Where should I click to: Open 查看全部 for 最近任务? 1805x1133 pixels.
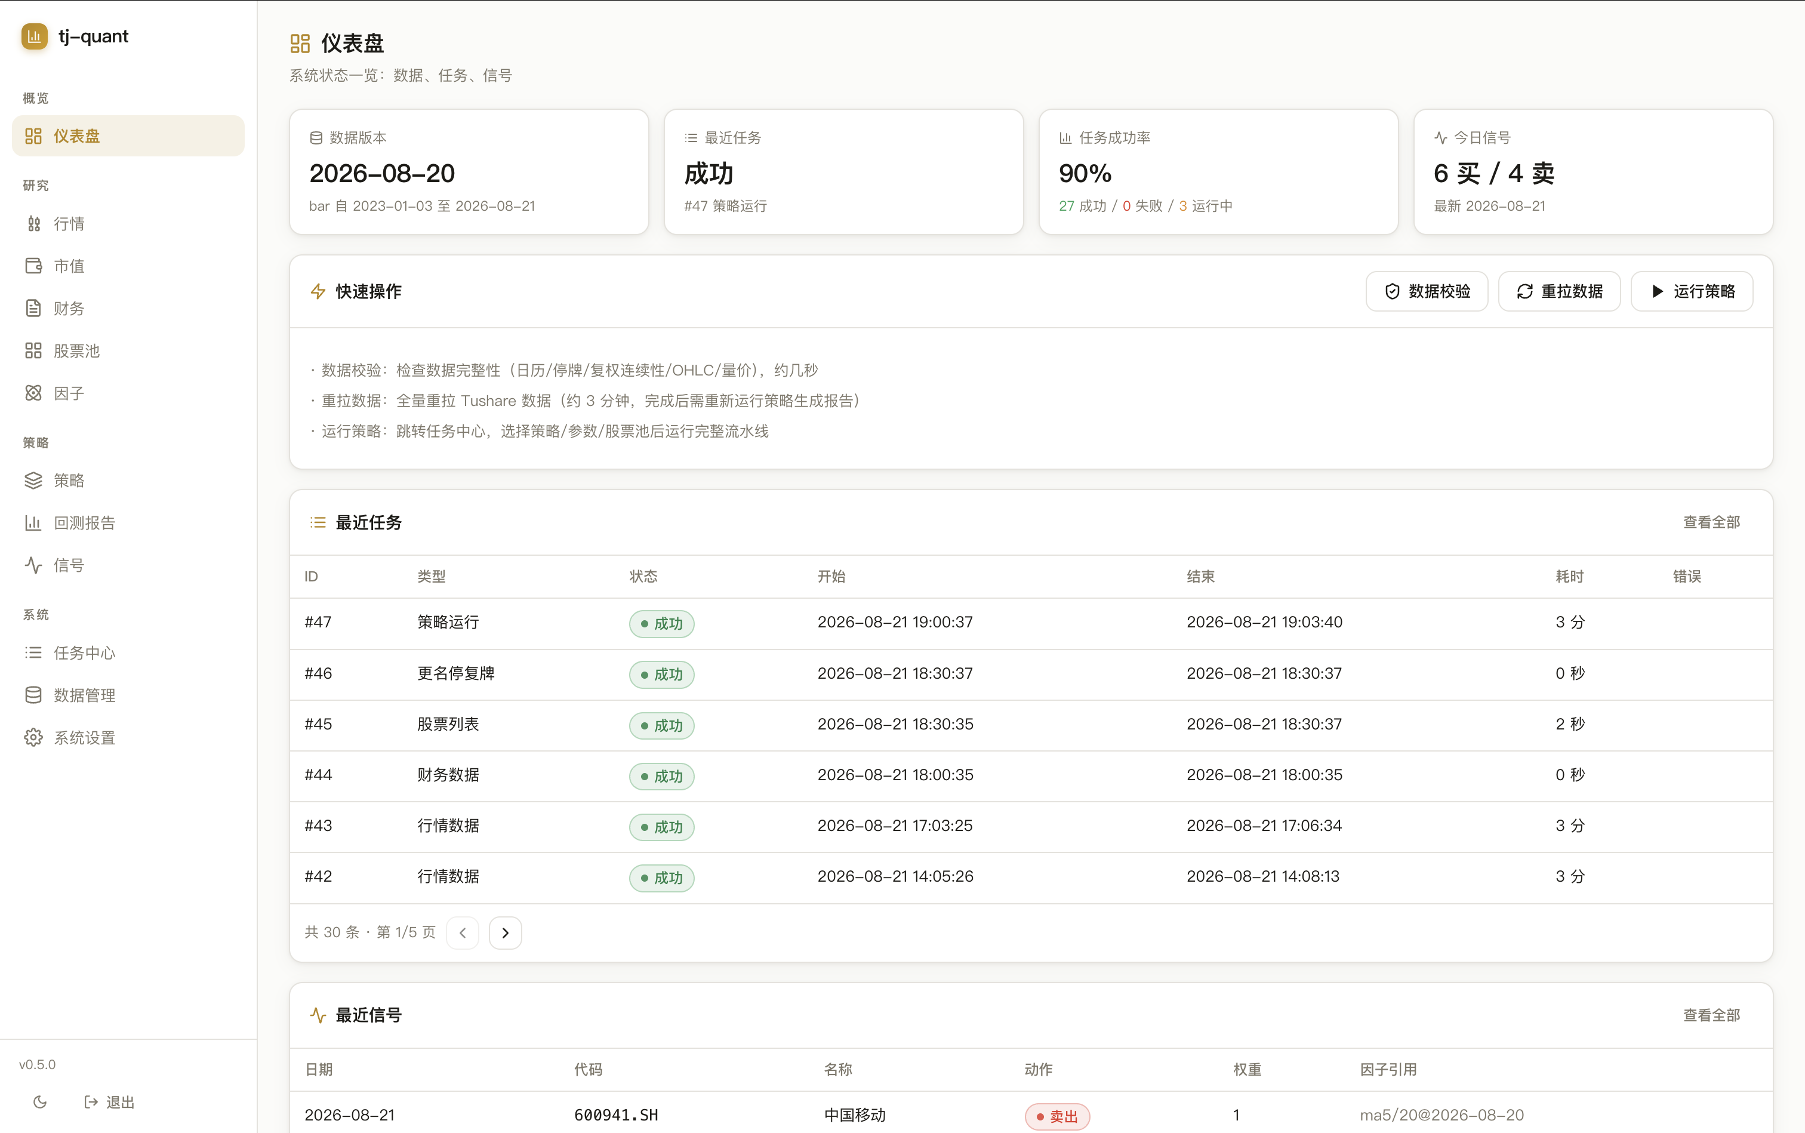click(x=1711, y=522)
